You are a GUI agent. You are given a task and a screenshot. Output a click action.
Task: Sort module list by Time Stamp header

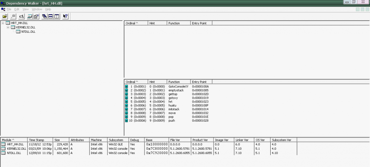pyautogui.click(x=40, y=140)
